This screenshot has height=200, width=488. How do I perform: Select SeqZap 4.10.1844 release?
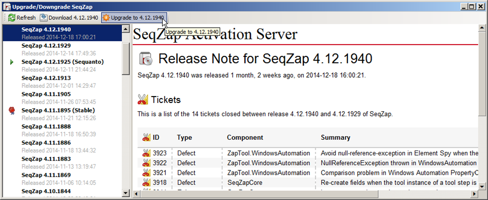tap(62, 192)
